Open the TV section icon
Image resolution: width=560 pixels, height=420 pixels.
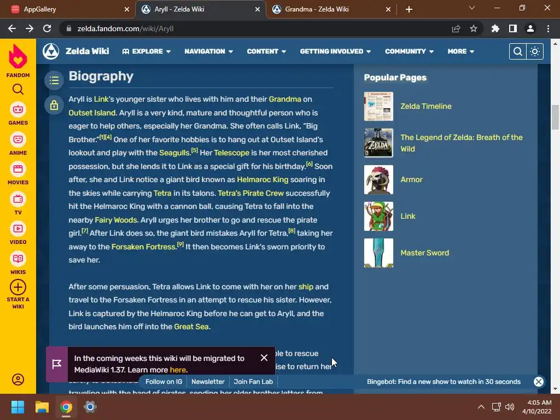(x=18, y=199)
